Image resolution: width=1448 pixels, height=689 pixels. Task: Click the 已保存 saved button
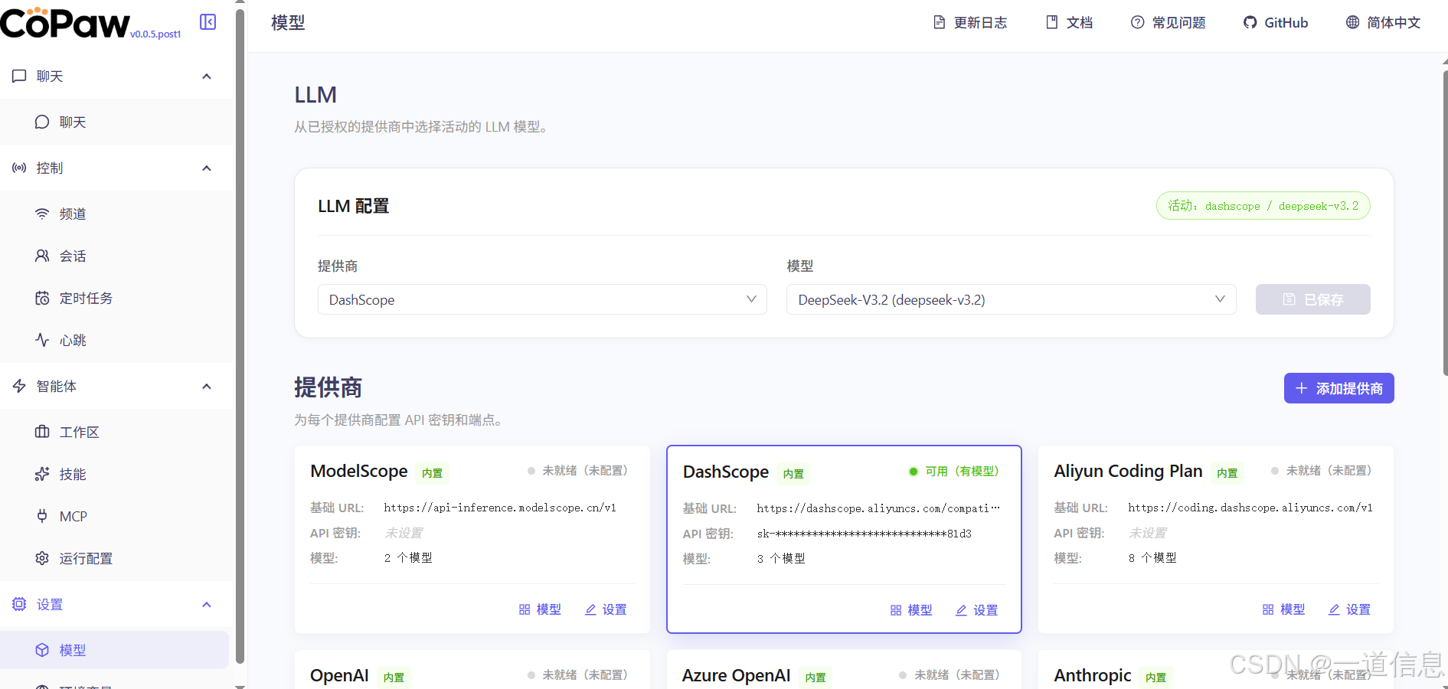pyautogui.click(x=1312, y=299)
